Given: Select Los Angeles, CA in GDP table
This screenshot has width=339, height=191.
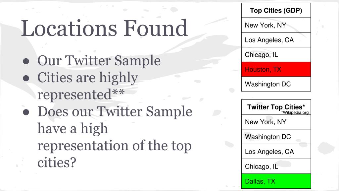Looking at the screenshot, I should coord(276,40).
